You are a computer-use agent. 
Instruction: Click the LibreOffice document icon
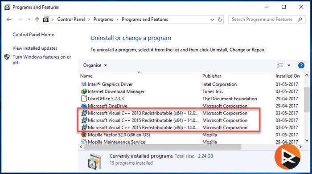tap(84, 99)
